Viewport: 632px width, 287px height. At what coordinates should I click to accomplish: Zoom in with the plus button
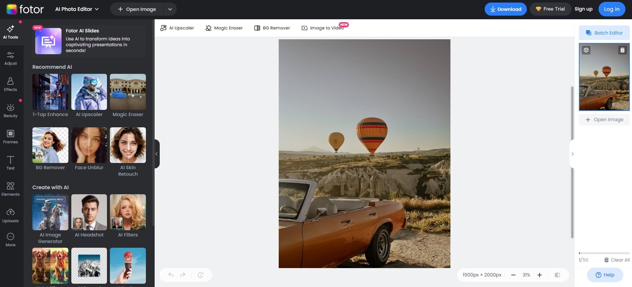540,275
